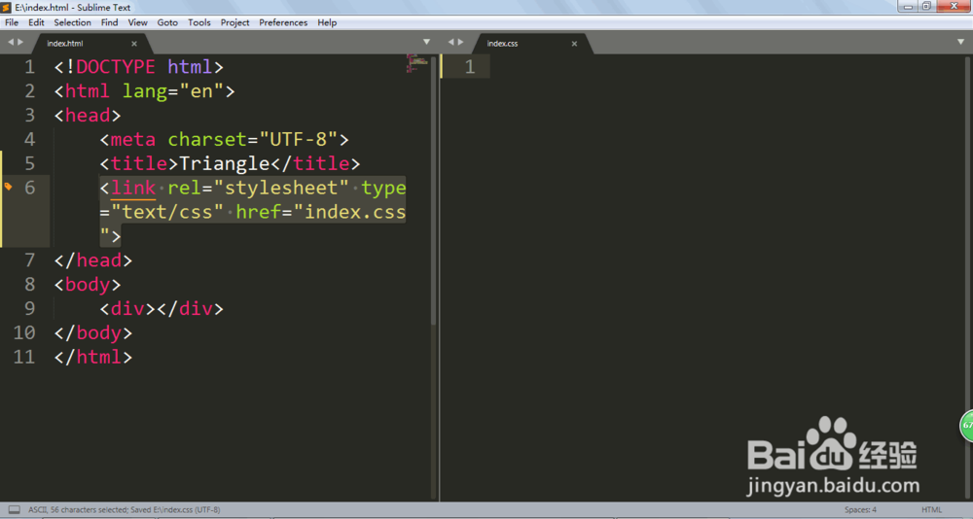Viewport: 973px width, 519px height.
Task: Open the View menu
Action: pyautogui.click(x=138, y=22)
